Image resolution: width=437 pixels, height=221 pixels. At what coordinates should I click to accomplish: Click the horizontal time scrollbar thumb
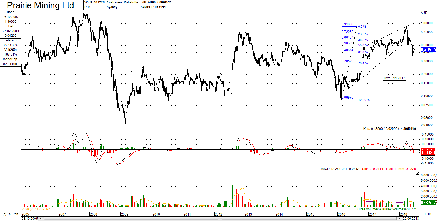coord(220,219)
